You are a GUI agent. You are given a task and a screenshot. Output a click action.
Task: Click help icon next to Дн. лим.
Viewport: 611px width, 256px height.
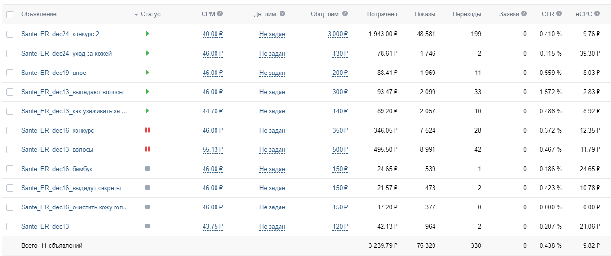click(x=282, y=14)
